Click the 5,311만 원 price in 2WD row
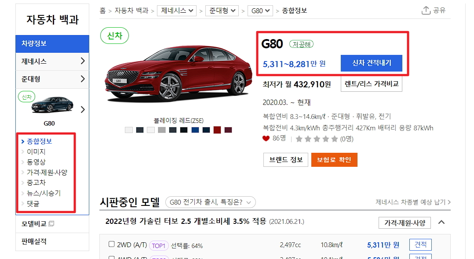 click(383, 245)
